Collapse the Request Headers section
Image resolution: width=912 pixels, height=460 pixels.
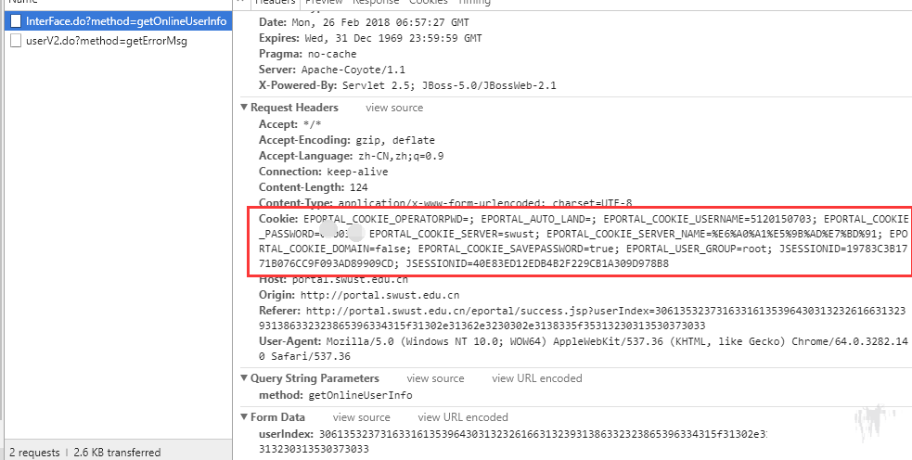[x=245, y=108]
